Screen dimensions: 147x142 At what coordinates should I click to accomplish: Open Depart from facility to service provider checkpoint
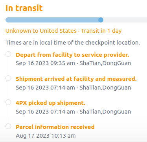[x=72, y=55]
